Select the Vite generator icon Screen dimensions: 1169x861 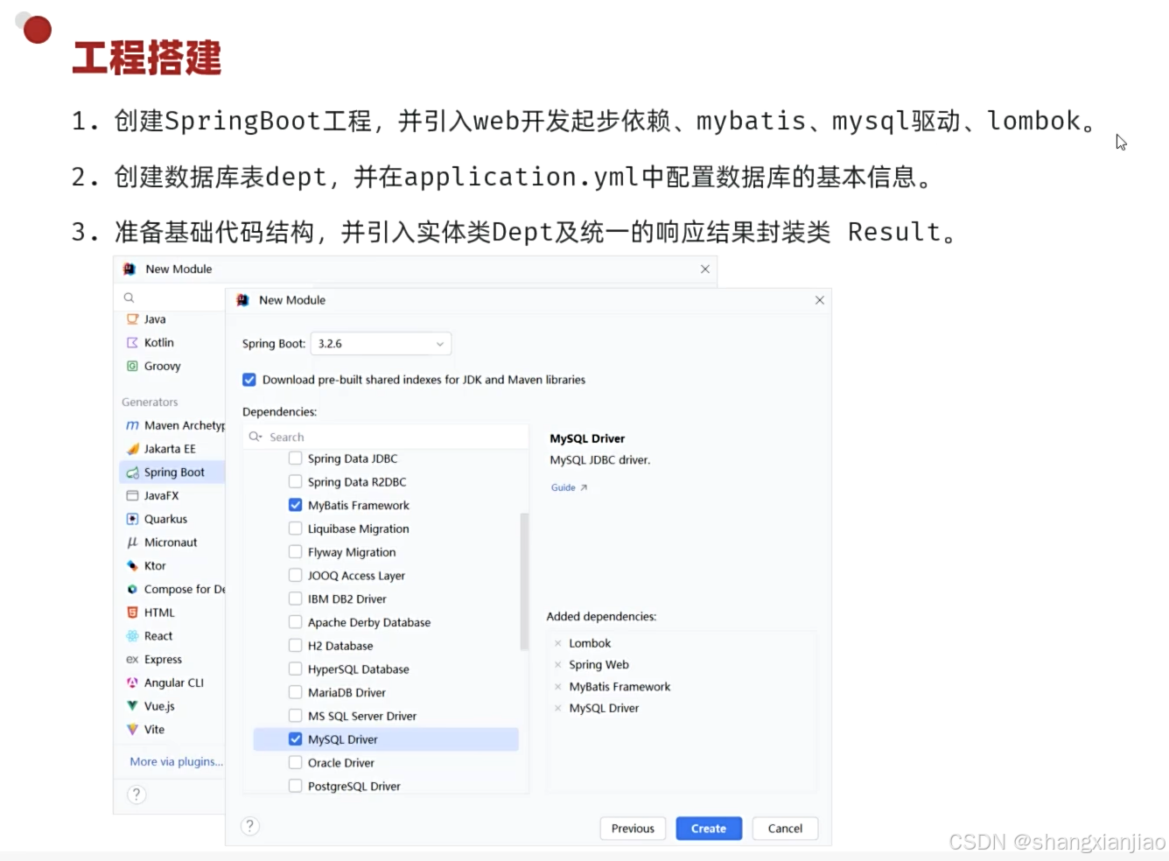pyautogui.click(x=132, y=730)
